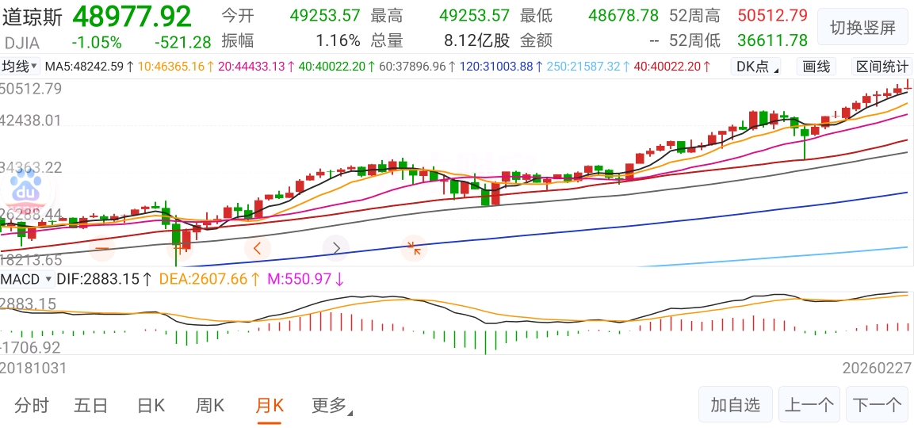The image size is (914, 428).
Task: Tap the end date 20260227
Action: 878,369
